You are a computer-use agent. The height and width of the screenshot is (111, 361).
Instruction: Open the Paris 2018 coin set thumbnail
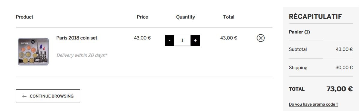pos(33,51)
